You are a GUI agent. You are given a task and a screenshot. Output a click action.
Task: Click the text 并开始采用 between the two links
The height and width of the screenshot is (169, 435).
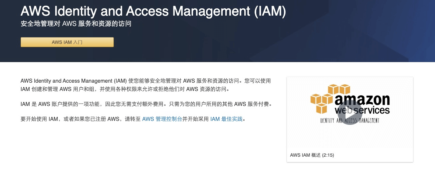pyautogui.click(x=196, y=119)
